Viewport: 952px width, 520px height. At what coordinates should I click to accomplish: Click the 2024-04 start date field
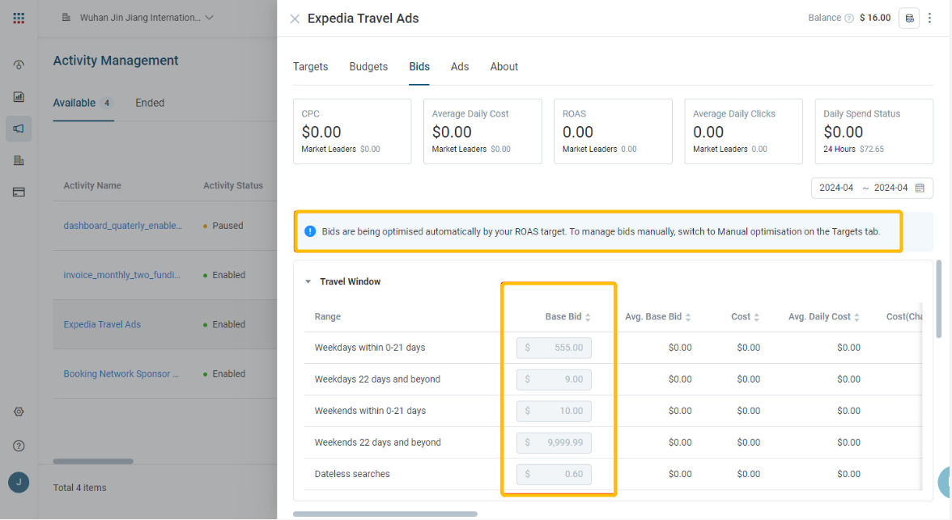coord(836,188)
